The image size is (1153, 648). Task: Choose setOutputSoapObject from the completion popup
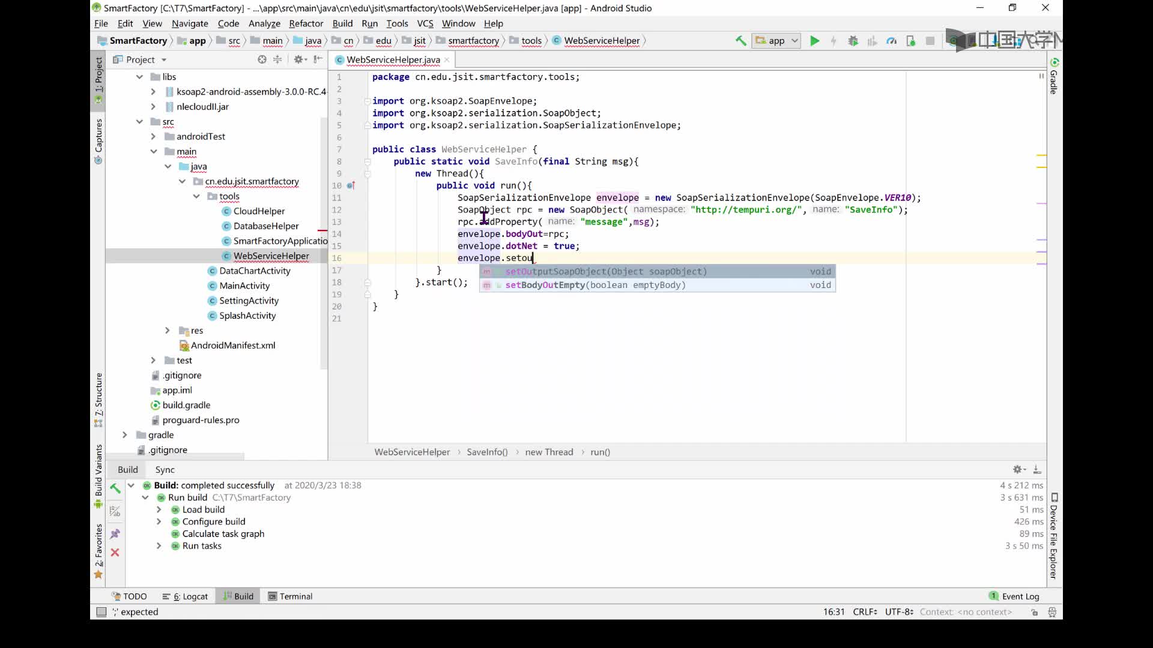pyautogui.click(x=658, y=272)
